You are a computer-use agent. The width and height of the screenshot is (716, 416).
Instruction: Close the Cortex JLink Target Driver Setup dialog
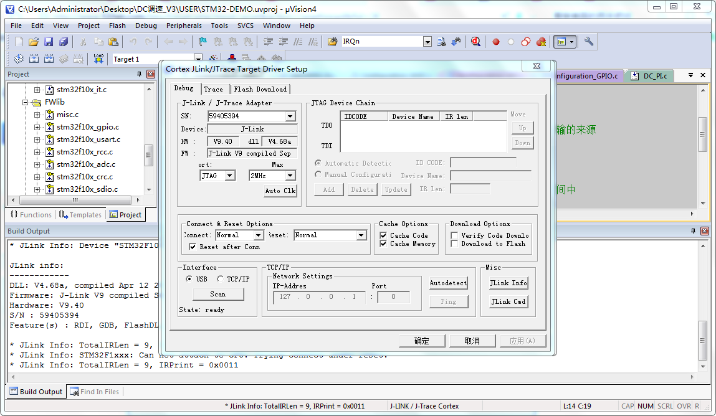(x=537, y=66)
